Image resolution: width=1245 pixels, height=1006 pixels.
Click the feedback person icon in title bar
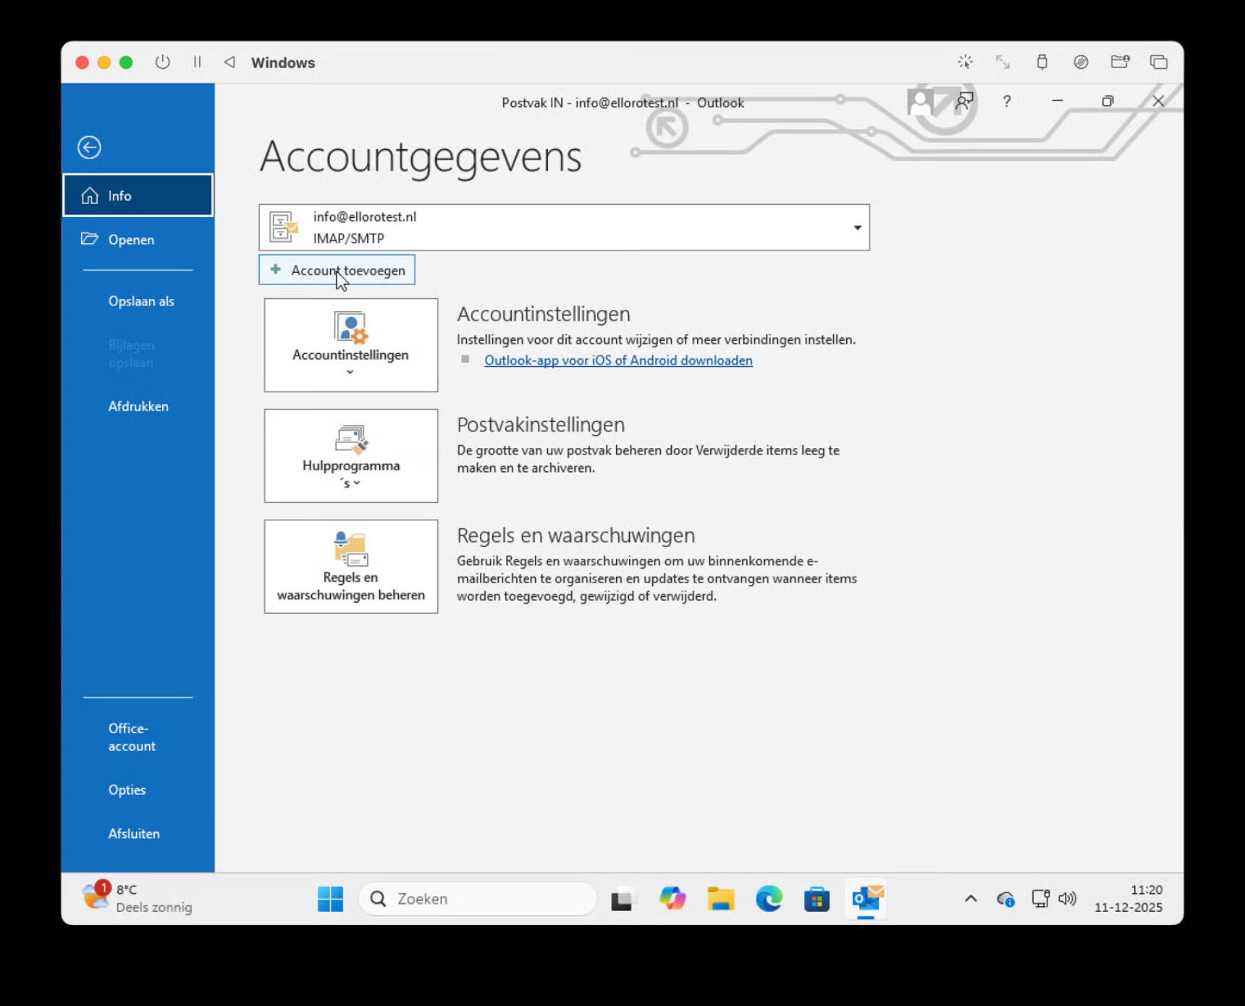(964, 101)
